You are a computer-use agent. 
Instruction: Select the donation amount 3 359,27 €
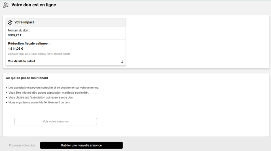15,35
